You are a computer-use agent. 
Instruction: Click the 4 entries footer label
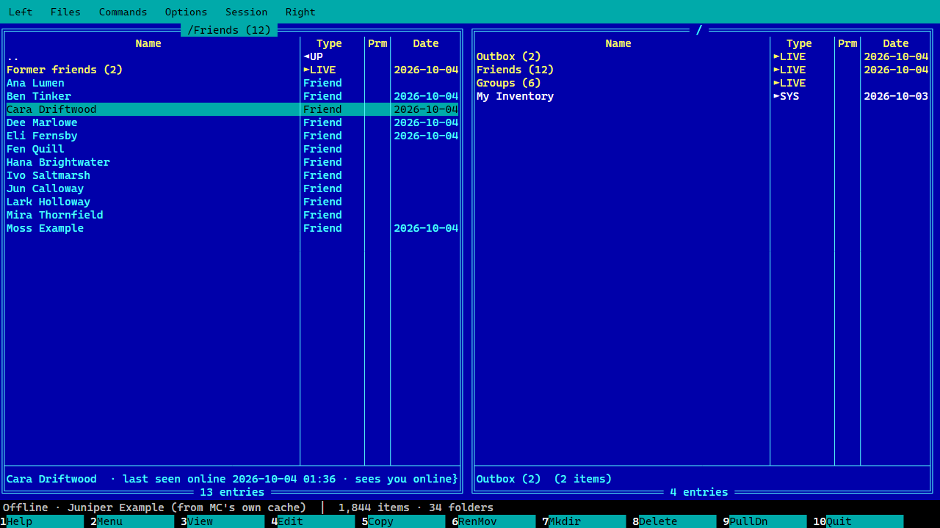coord(699,492)
